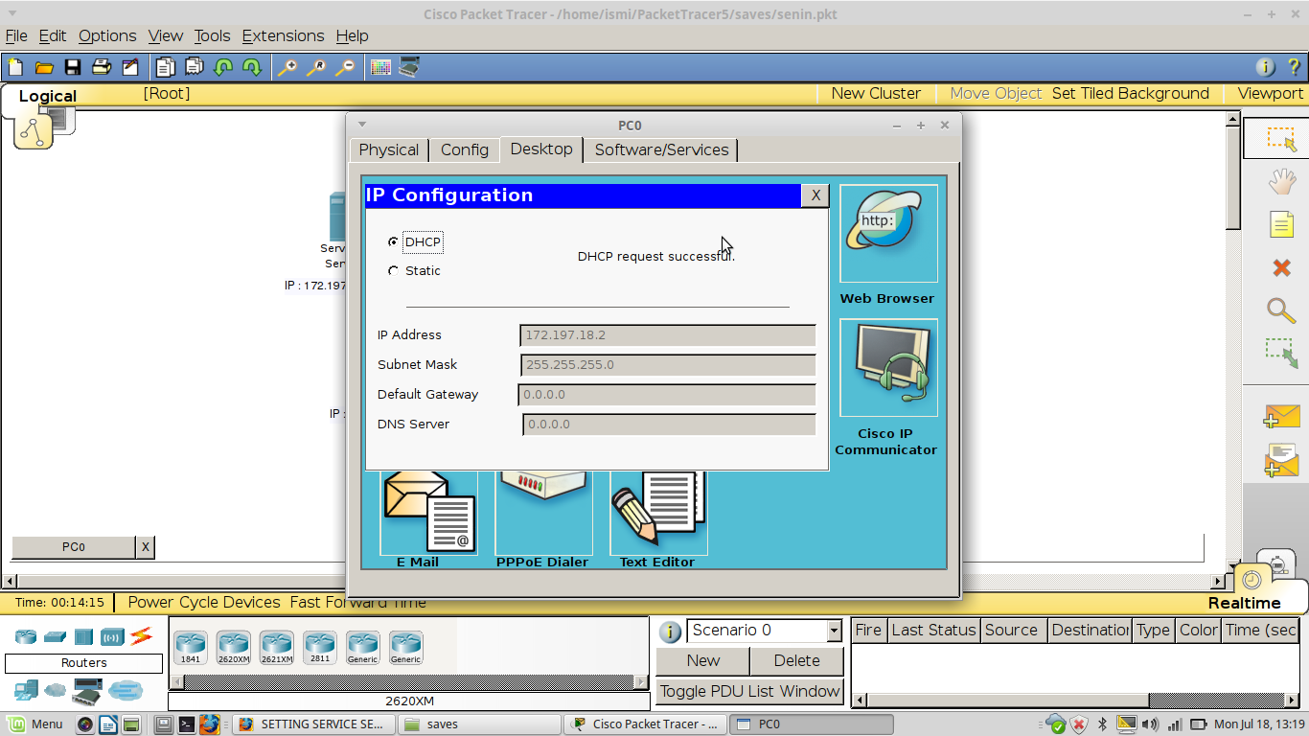Select the Select tool in right panel

click(1281, 139)
